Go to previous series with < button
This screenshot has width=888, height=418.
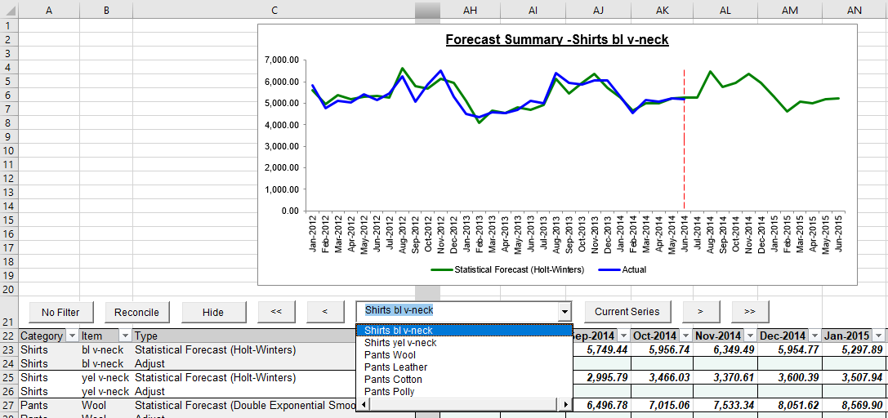(x=325, y=311)
